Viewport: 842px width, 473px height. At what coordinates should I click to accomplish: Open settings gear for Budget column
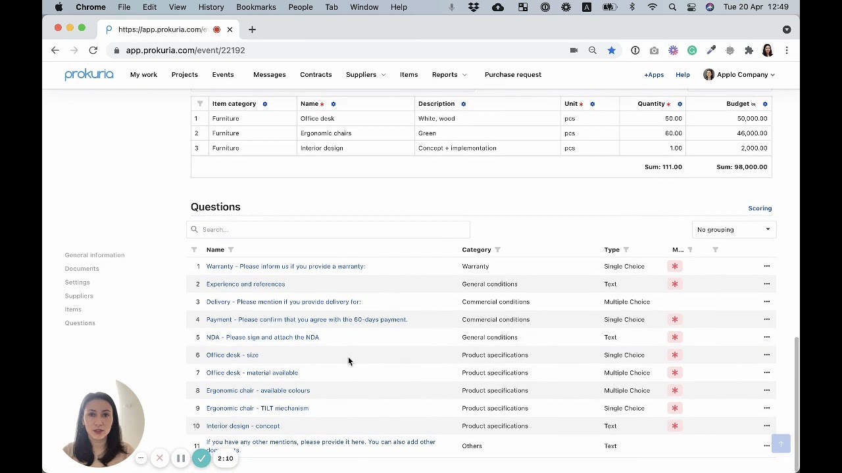tap(765, 104)
